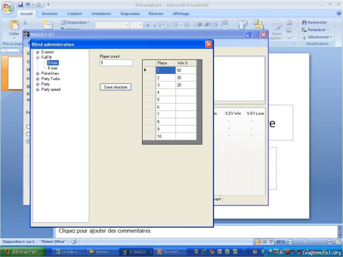Click the Shapes gallery icon
Viewport: 343px width, 257px height.
[242, 24]
